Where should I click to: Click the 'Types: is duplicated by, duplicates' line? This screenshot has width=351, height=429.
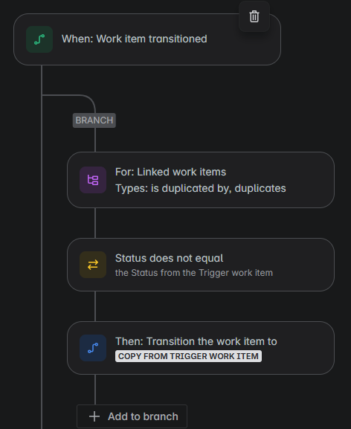(x=201, y=188)
